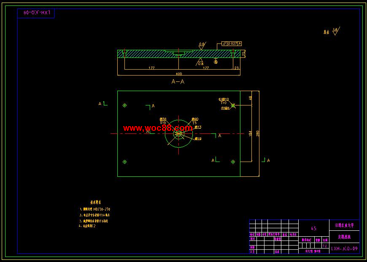Select requirement line 1 with HB230-270

(95, 209)
